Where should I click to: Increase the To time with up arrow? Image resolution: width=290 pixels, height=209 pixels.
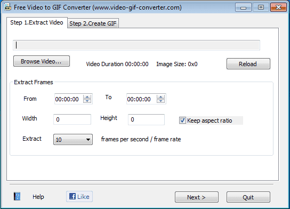click(160, 97)
